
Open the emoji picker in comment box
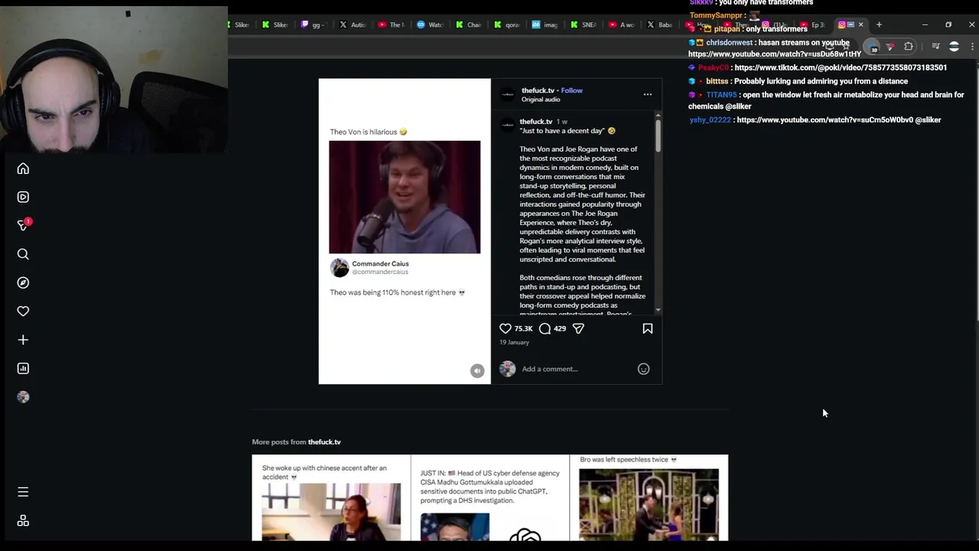(643, 369)
